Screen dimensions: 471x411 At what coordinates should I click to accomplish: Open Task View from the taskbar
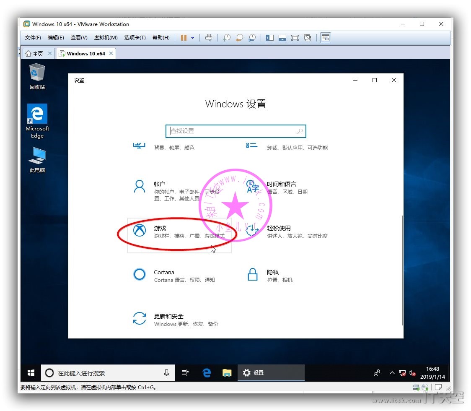185,373
